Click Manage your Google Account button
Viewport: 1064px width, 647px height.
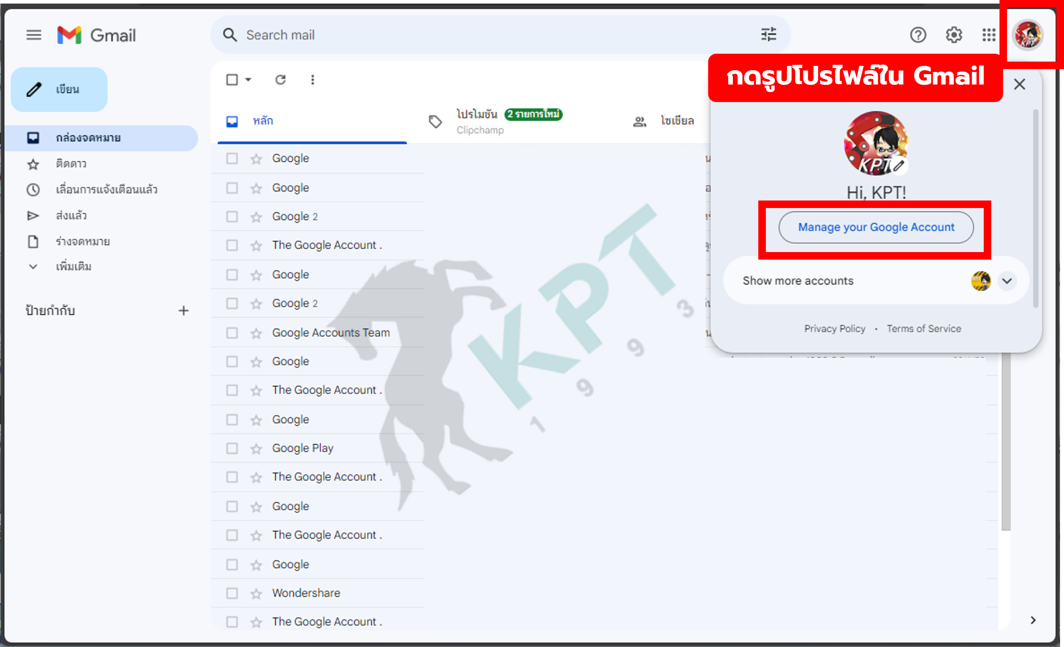pyautogui.click(x=876, y=227)
